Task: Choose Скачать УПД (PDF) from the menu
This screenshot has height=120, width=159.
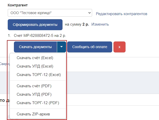Action: tap(38, 94)
